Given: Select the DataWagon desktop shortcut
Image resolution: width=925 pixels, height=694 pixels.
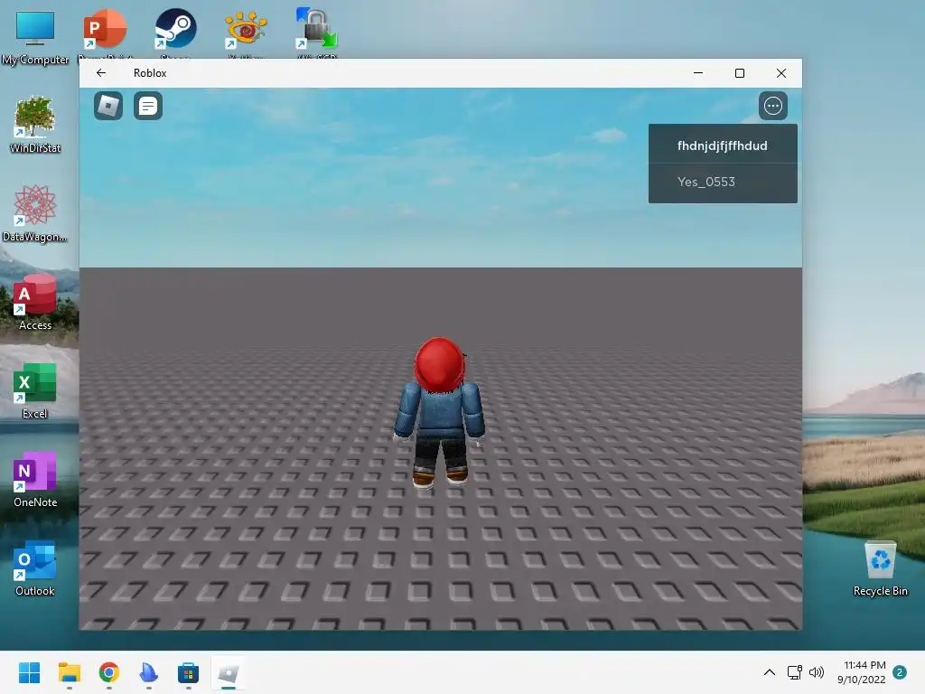Looking at the screenshot, I should [x=35, y=213].
